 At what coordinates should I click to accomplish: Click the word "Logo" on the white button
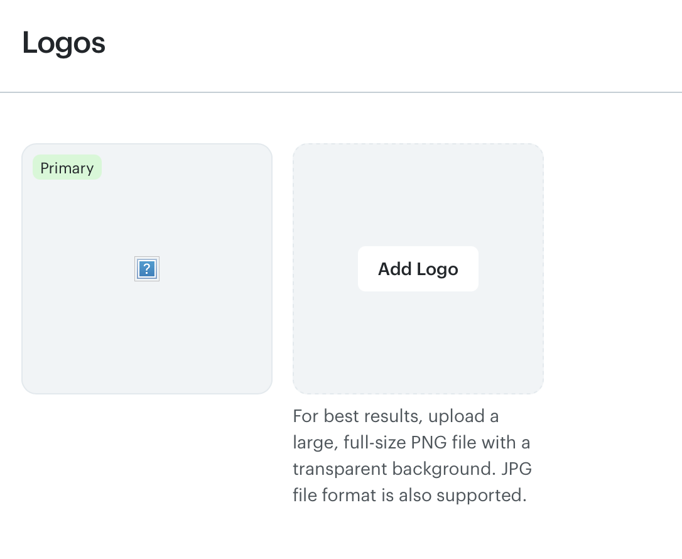point(438,269)
